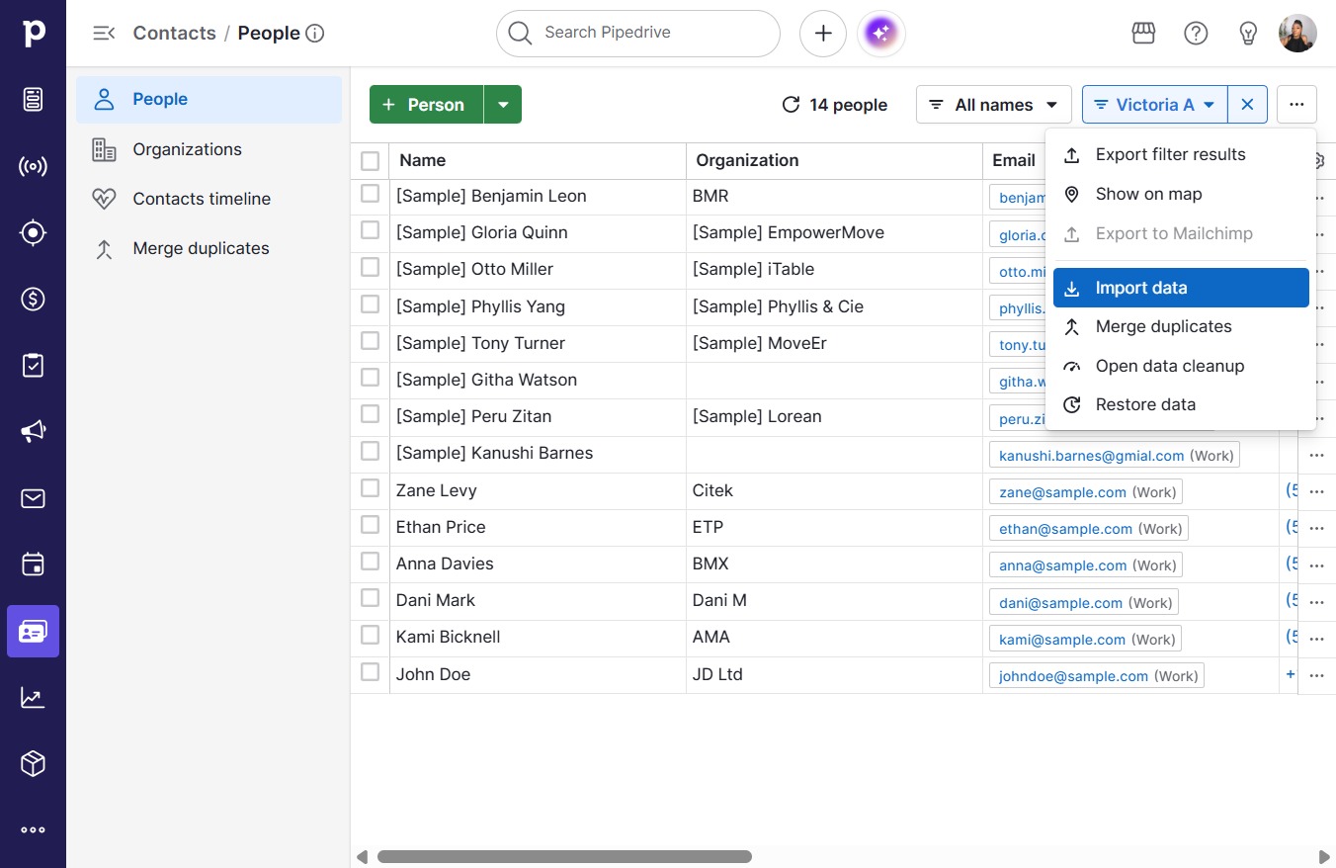This screenshot has width=1336, height=868.
Task: Toggle the select all checkbox
Action: [x=370, y=160]
